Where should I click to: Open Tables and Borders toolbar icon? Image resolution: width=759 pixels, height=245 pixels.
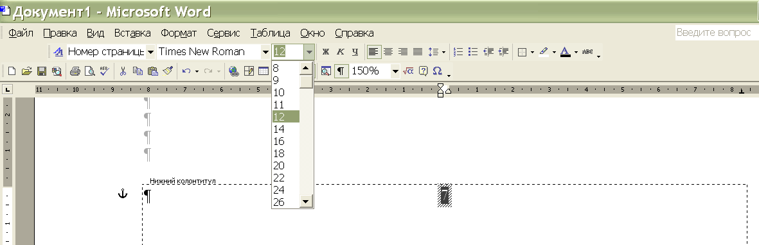(x=249, y=72)
